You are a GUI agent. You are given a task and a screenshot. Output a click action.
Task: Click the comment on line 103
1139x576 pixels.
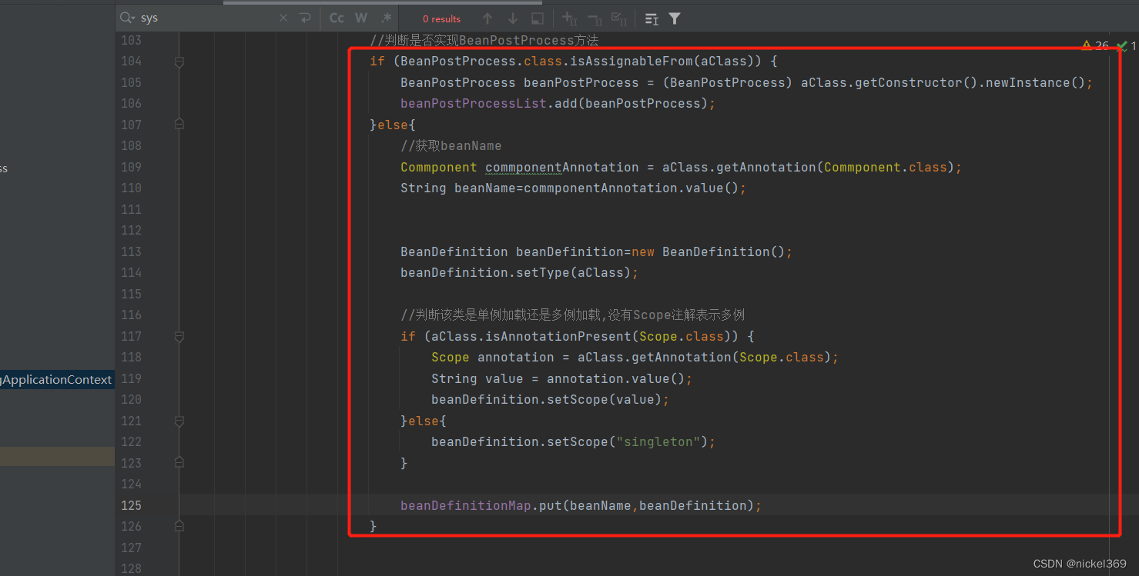point(484,40)
